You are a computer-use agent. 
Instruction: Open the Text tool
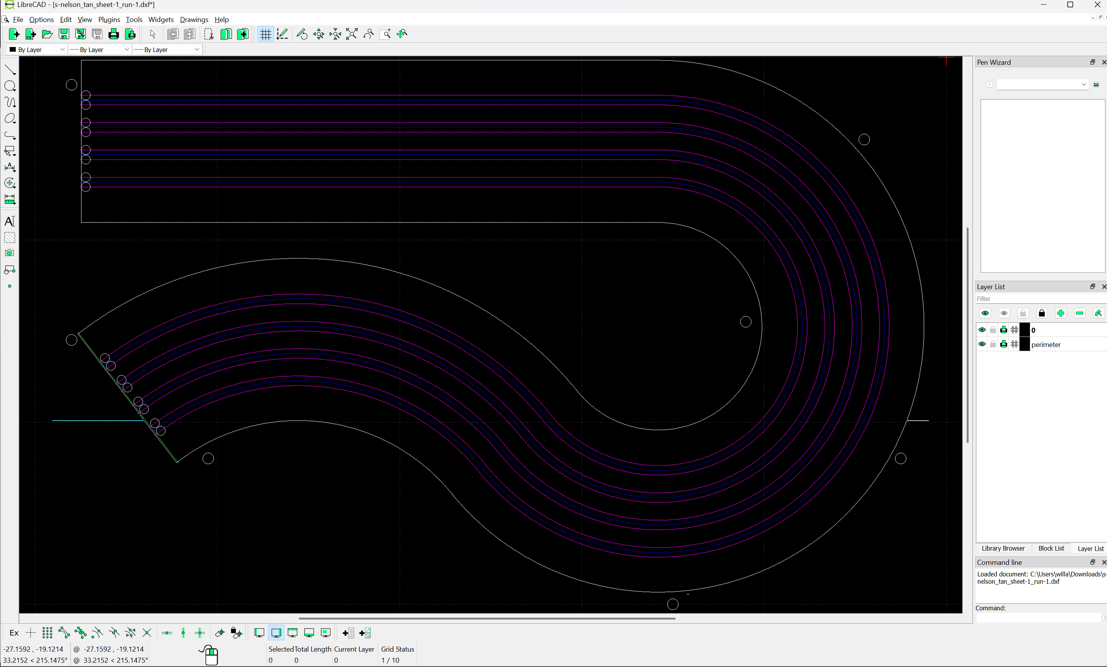click(10, 221)
